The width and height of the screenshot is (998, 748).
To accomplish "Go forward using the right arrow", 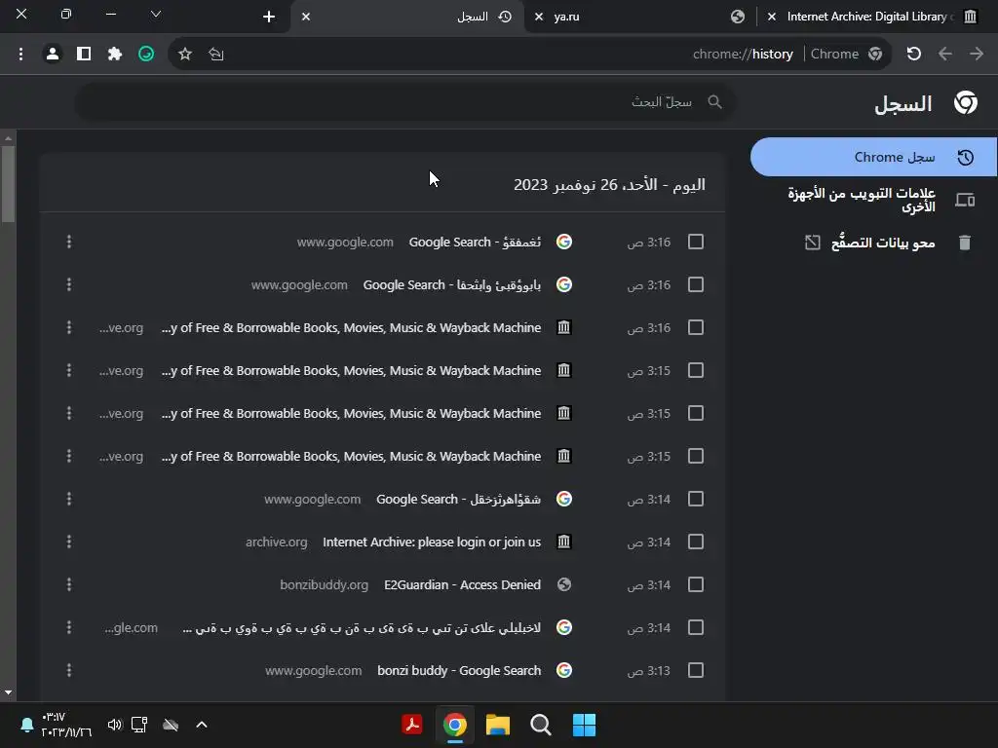I will coord(977,55).
